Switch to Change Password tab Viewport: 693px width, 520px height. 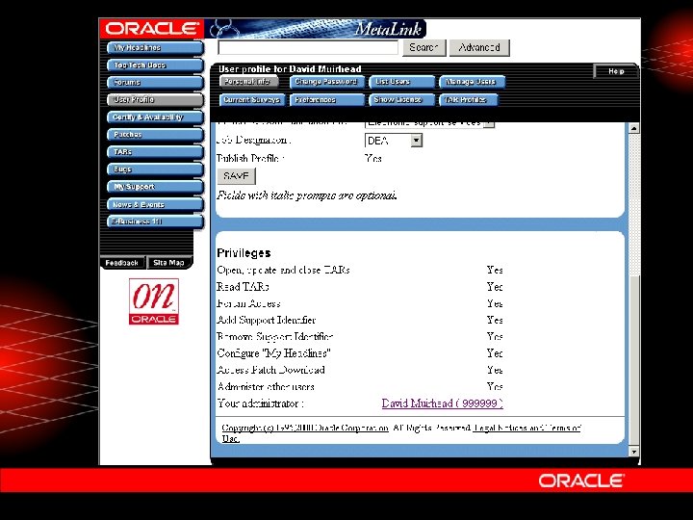point(326,82)
